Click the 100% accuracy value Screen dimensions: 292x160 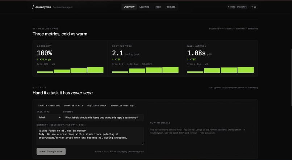coord(45,53)
